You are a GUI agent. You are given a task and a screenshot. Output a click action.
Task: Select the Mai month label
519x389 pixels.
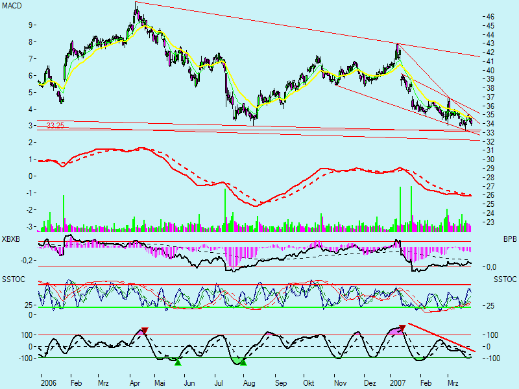(x=160, y=383)
